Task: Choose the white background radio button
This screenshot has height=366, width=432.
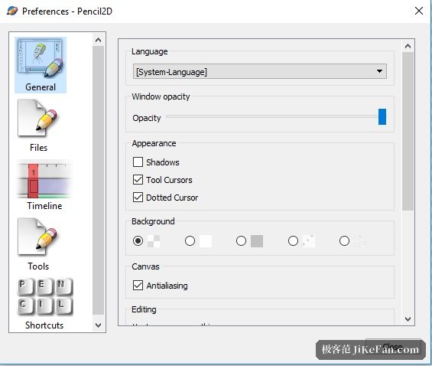Action: point(190,240)
